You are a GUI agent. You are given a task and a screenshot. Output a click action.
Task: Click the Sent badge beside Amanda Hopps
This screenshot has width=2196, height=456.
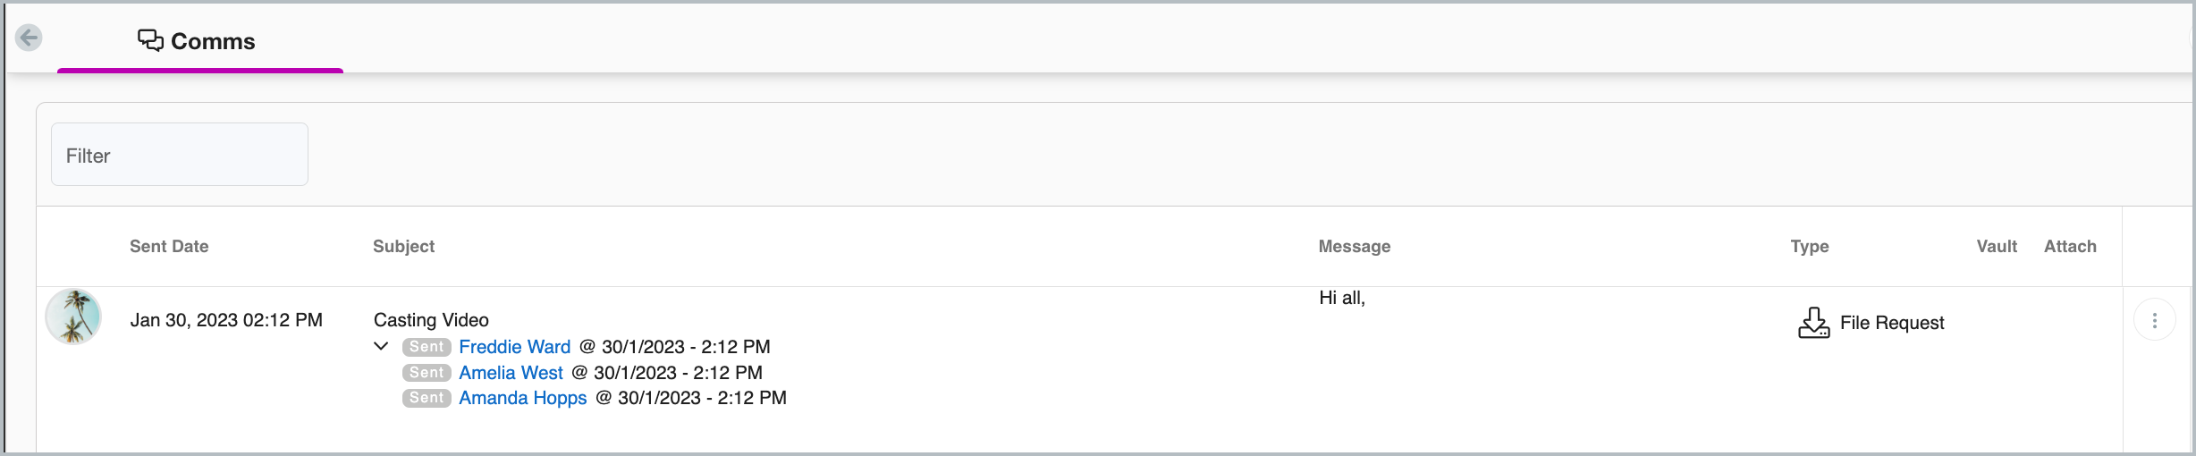pos(427,398)
